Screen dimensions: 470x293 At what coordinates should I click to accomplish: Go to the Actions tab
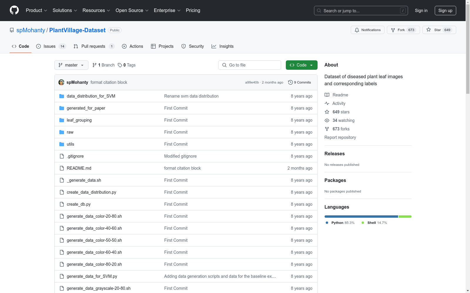click(x=132, y=46)
